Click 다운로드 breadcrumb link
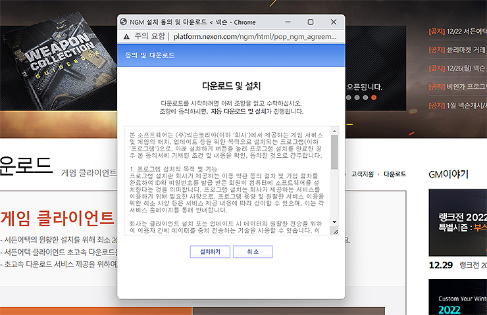487x315 pixels. tap(395, 174)
